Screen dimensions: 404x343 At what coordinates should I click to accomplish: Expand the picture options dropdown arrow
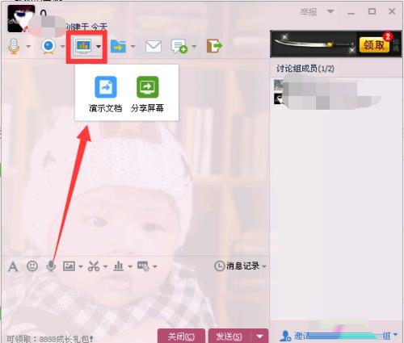point(81,266)
